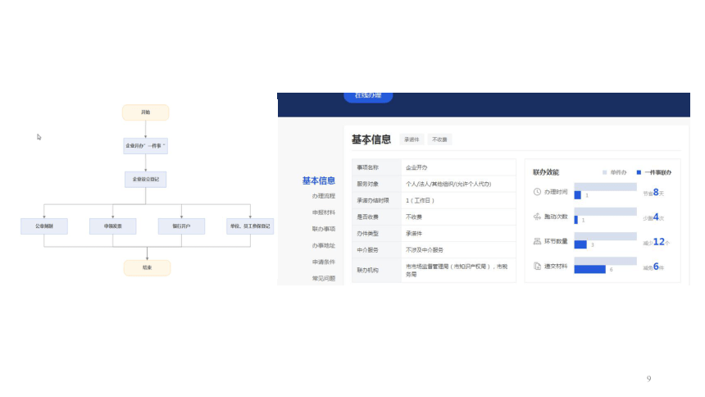Click the 1（工作日） value cell
The image size is (705, 397).
pos(458,201)
